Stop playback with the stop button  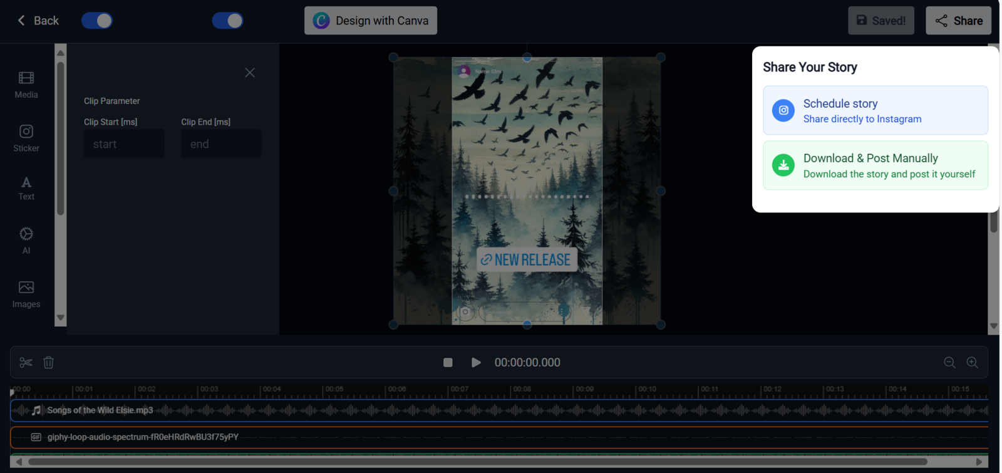point(448,363)
